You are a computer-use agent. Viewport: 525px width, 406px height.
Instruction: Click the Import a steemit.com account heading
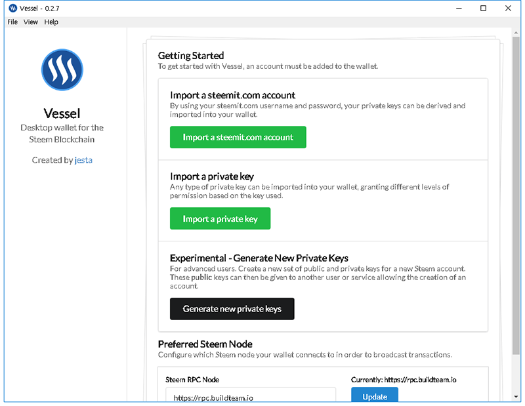pyautogui.click(x=233, y=95)
